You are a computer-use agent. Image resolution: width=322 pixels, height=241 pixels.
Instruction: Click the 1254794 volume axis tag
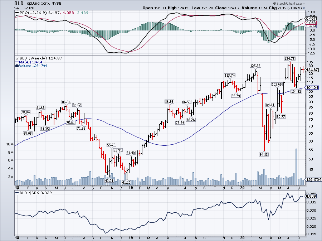[313, 179]
